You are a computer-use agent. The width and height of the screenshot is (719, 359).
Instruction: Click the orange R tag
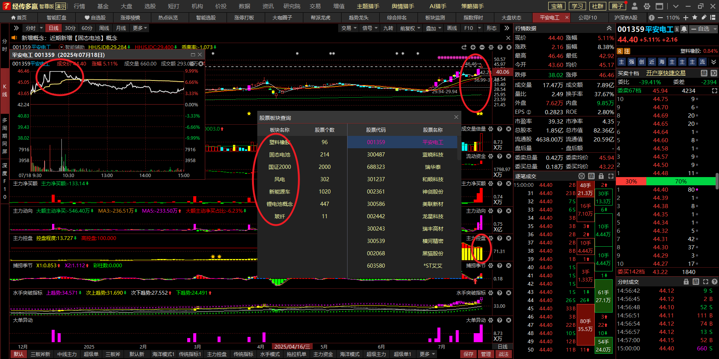[x=620, y=51]
